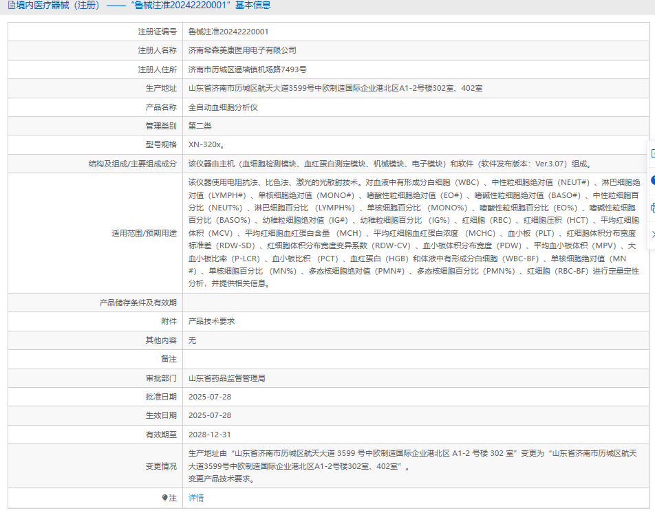Click the 生产地址 row label
Screen dimensions: 655x515
pyautogui.click(x=161, y=89)
